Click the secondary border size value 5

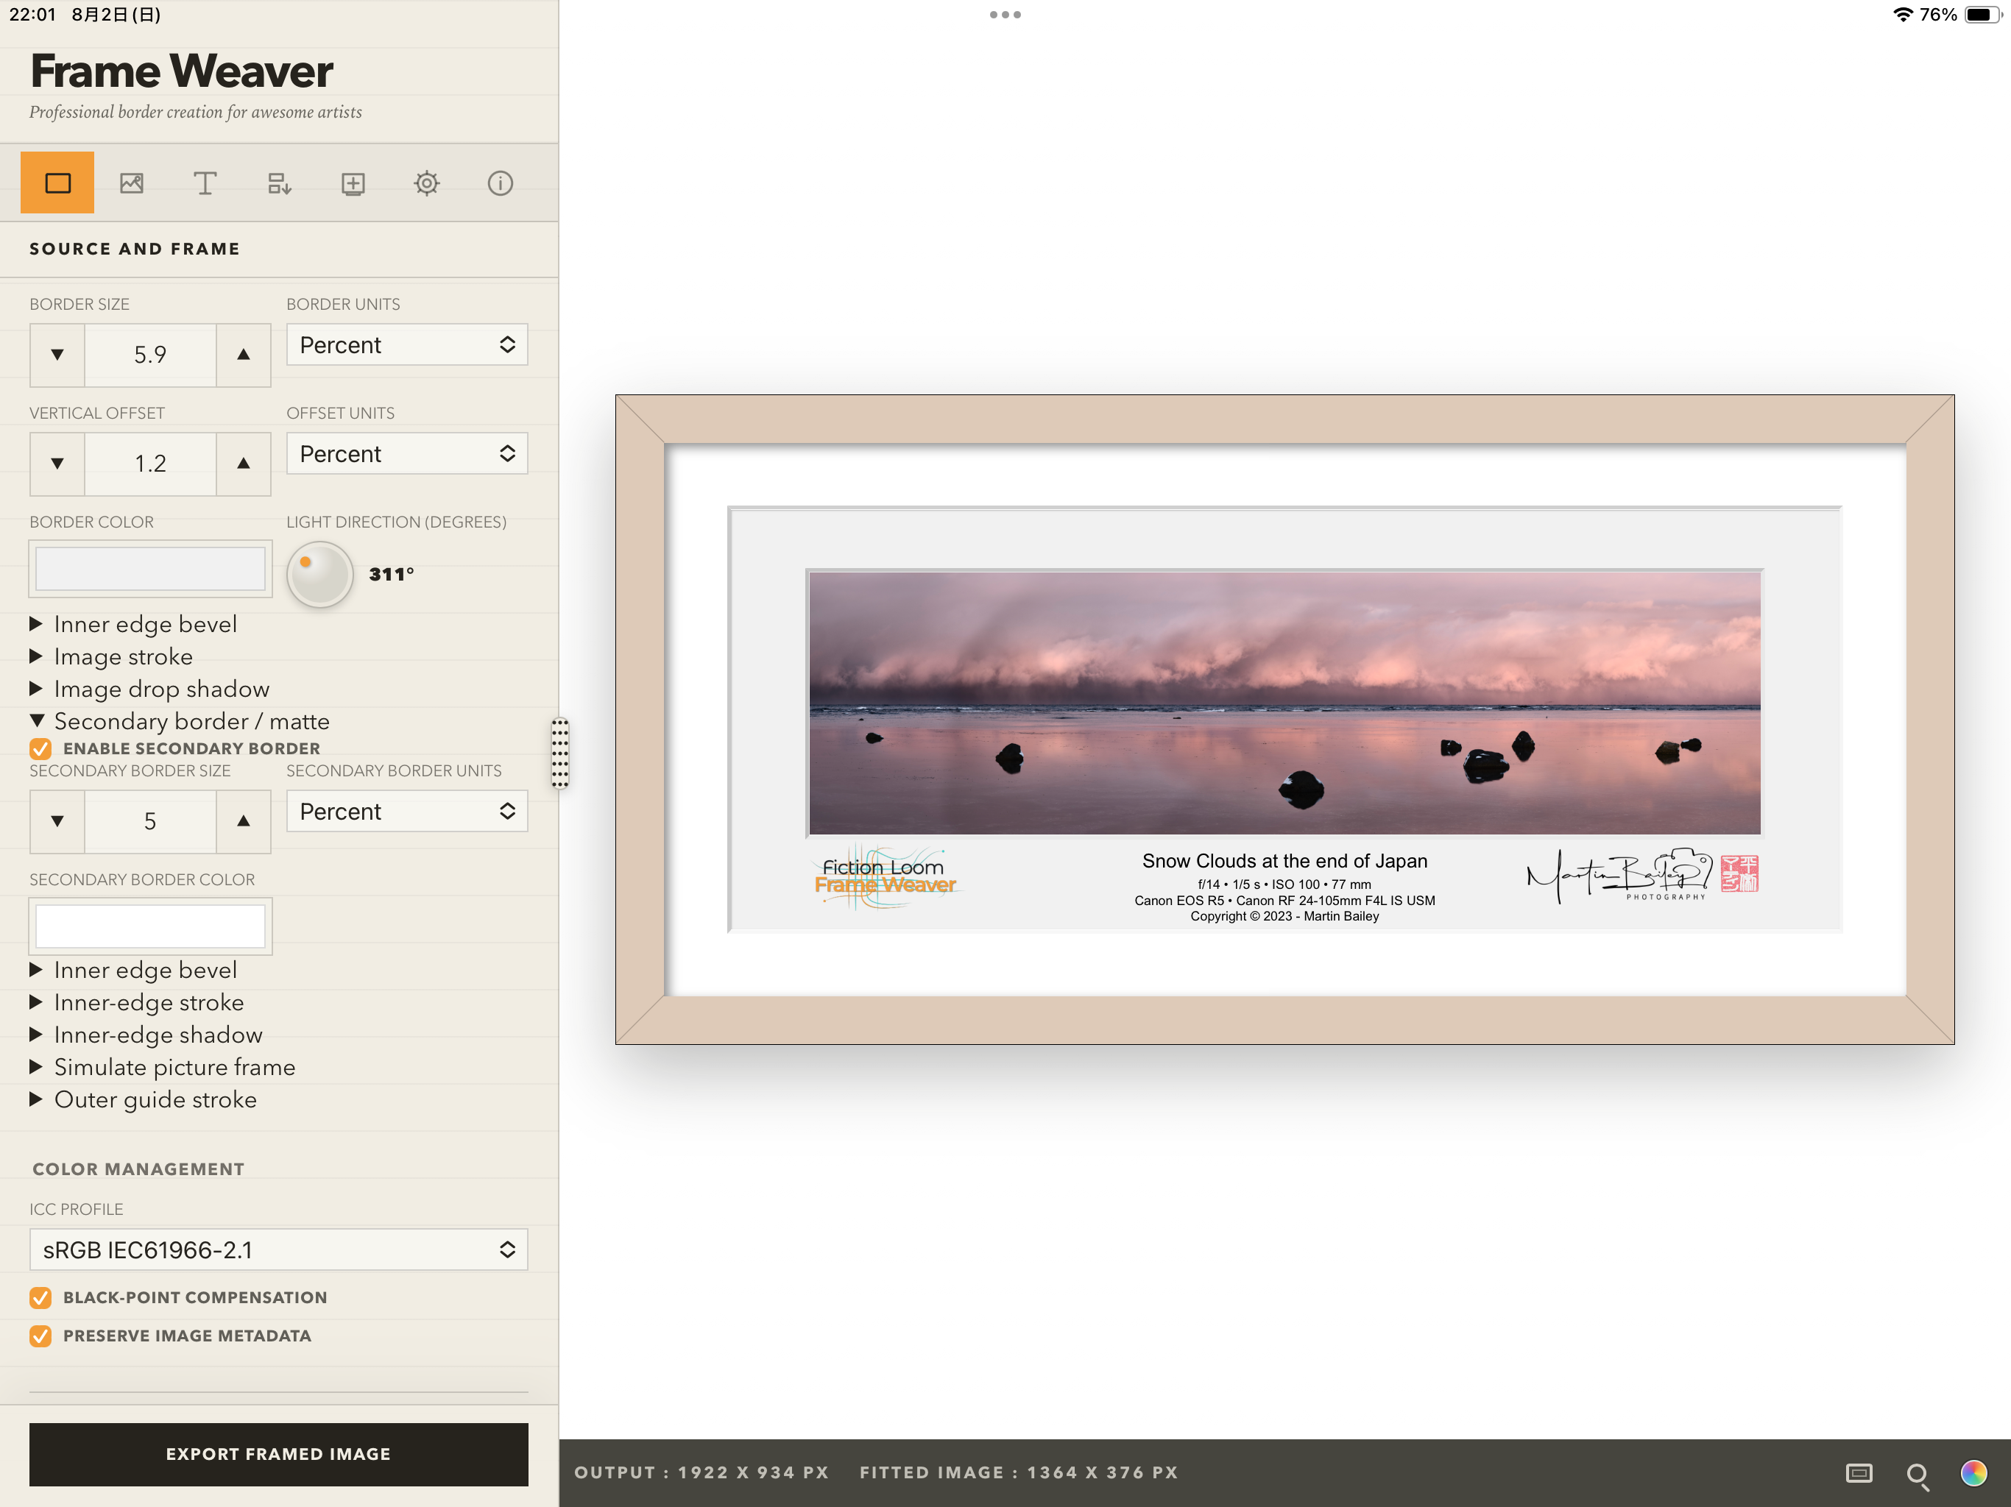150,822
